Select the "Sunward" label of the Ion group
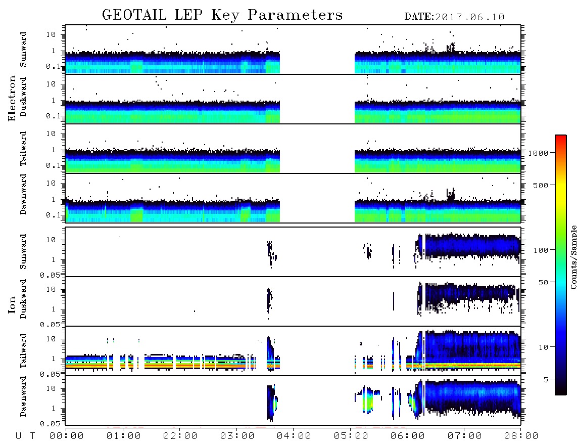Viewport: 577px width, 445px height. pyautogui.click(x=23, y=252)
